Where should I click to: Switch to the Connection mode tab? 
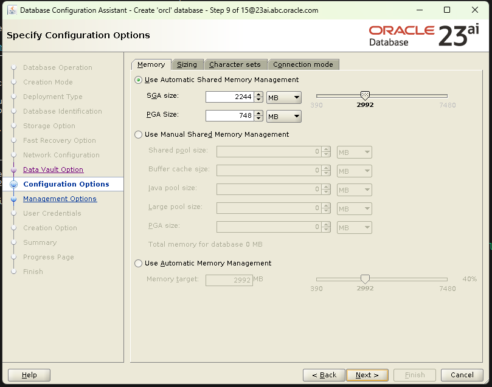pyautogui.click(x=303, y=64)
